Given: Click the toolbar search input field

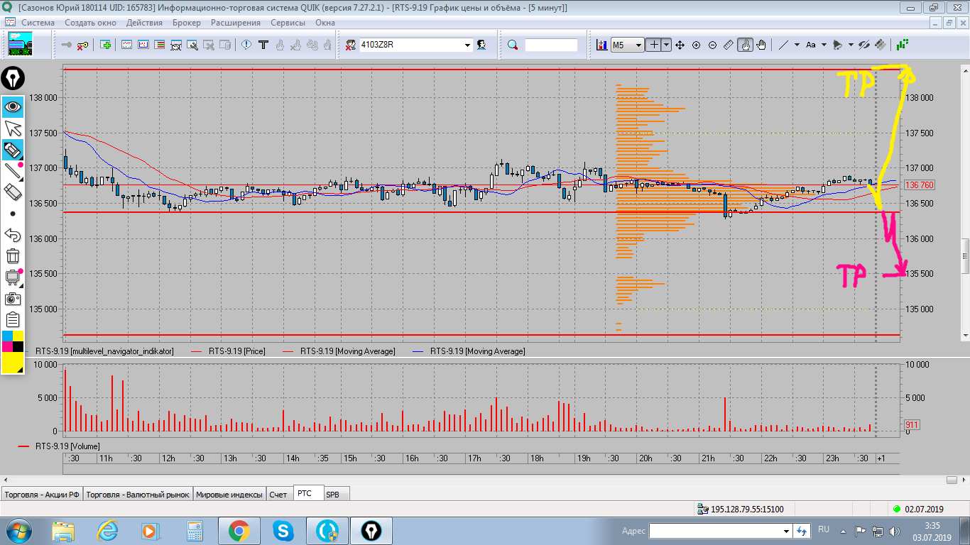Looking at the screenshot, I should point(552,45).
